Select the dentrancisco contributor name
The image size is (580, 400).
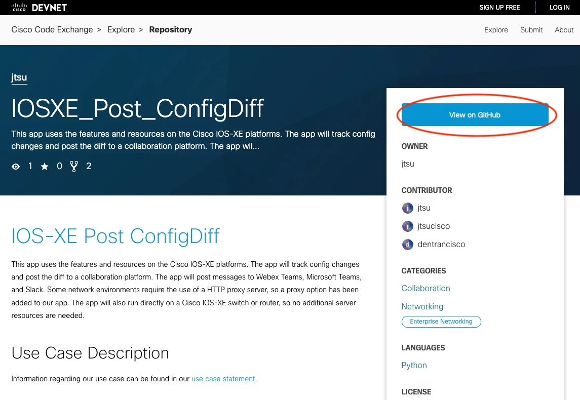pos(441,245)
